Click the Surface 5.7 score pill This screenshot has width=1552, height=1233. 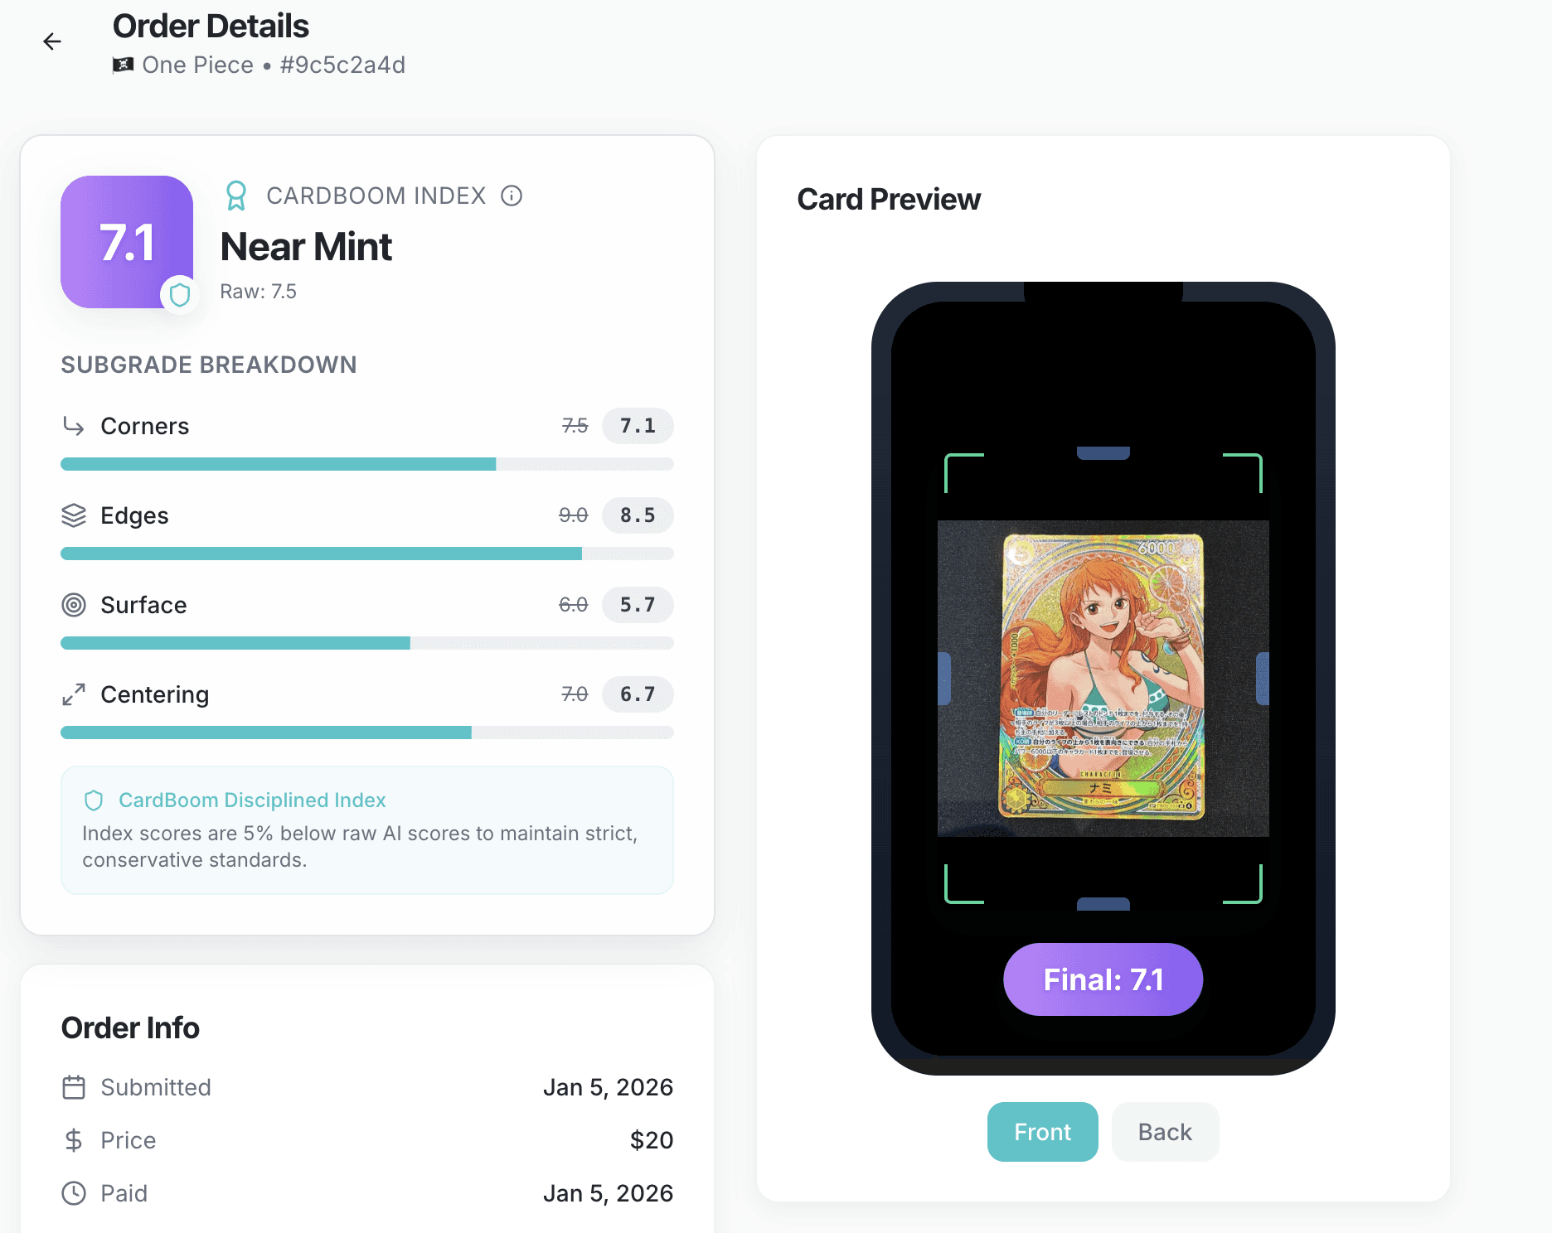point(638,605)
